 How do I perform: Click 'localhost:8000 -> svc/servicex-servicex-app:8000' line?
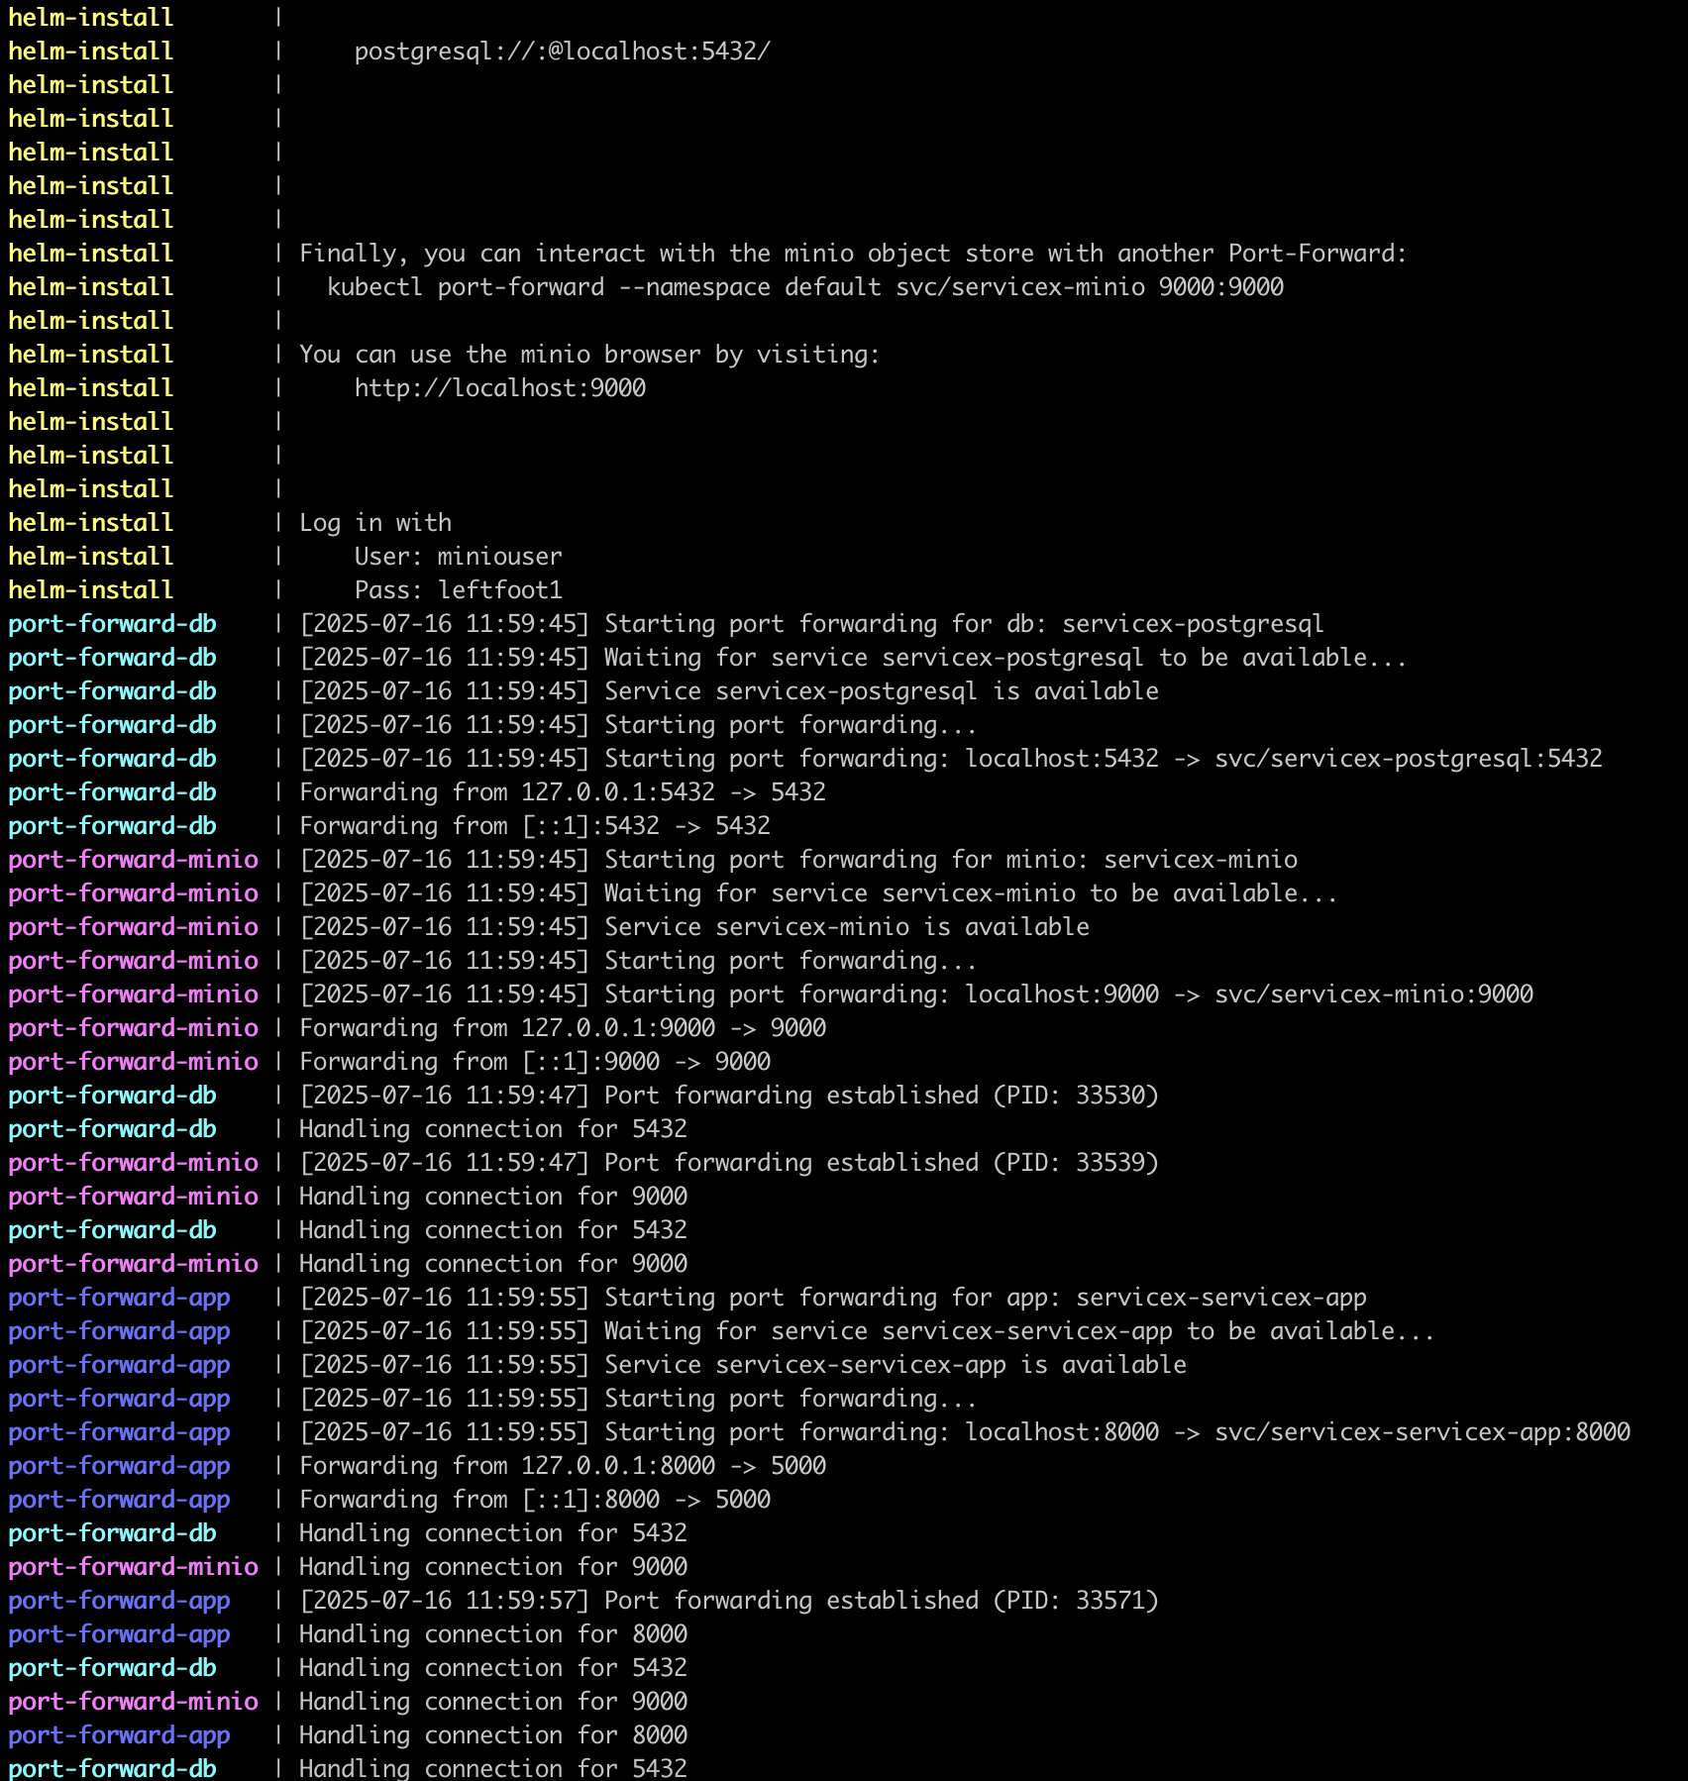965,1432
